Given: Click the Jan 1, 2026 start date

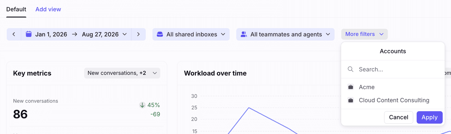Looking at the screenshot, I should click(51, 34).
